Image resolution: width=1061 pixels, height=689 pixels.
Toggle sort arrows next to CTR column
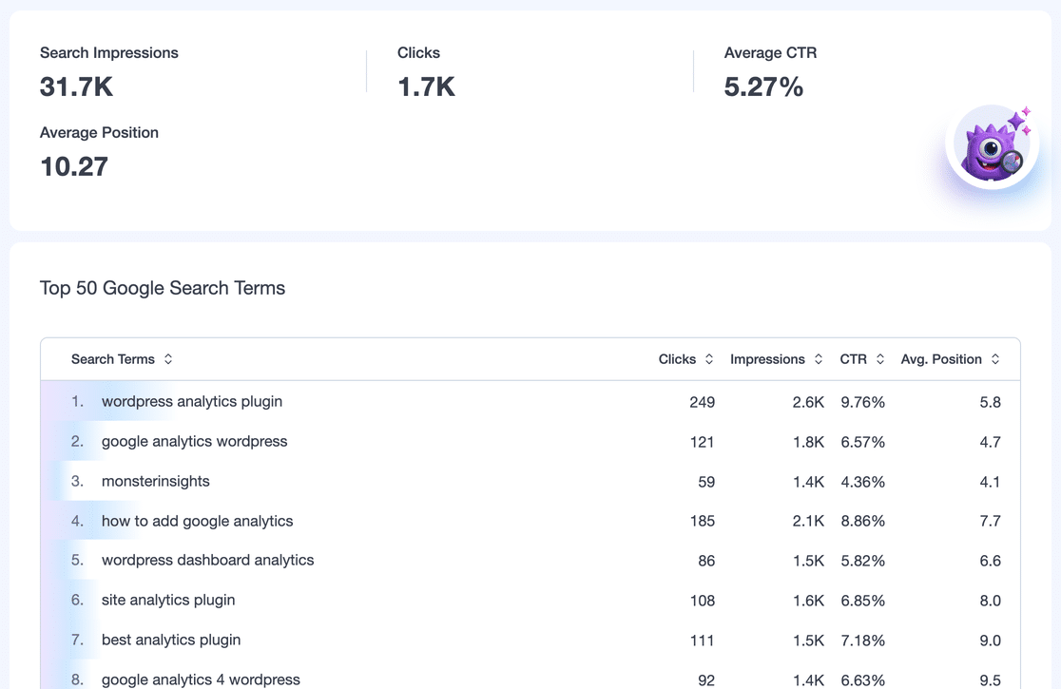[879, 359]
